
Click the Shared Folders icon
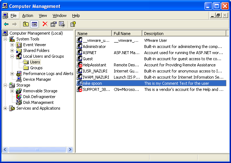(19, 50)
